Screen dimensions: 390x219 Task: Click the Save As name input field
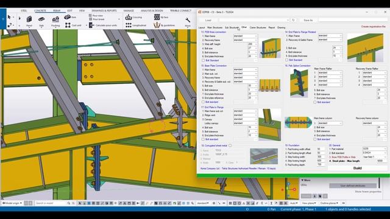(x=353, y=20)
